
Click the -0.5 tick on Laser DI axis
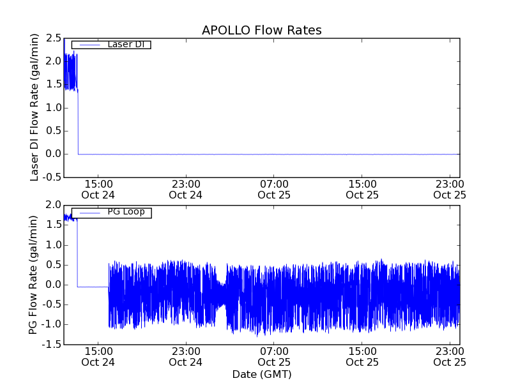click(52, 177)
